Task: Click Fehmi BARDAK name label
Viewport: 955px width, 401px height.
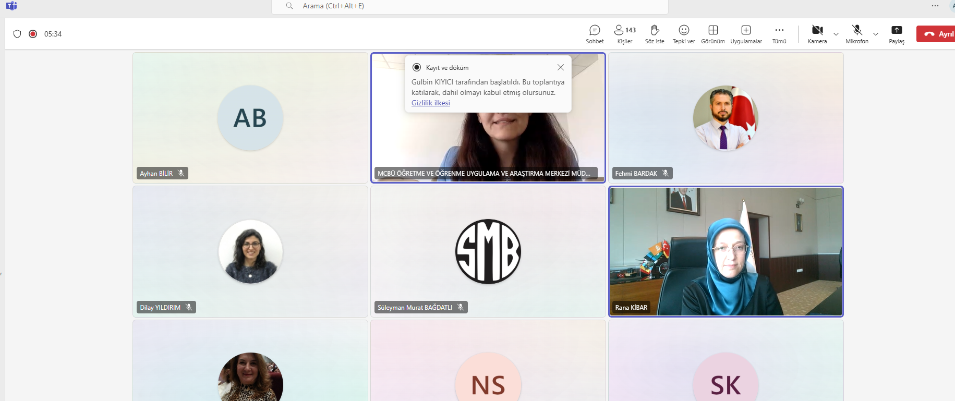Action: (636, 173)
